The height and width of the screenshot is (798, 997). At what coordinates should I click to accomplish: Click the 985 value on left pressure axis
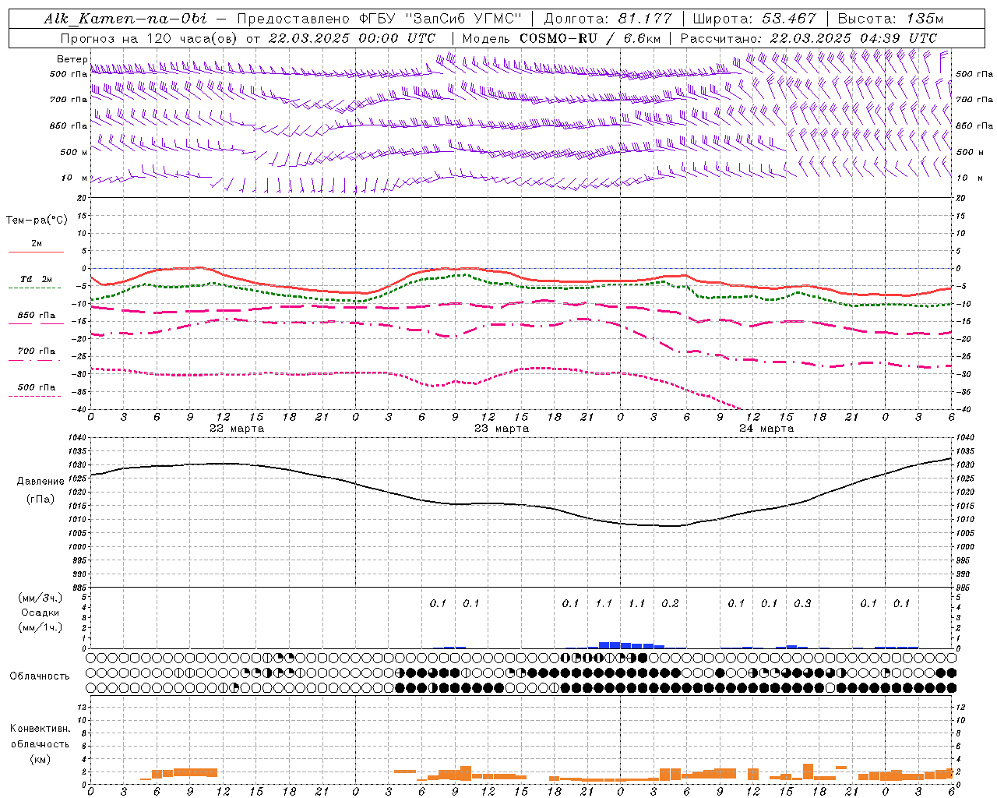coord(79,588)
